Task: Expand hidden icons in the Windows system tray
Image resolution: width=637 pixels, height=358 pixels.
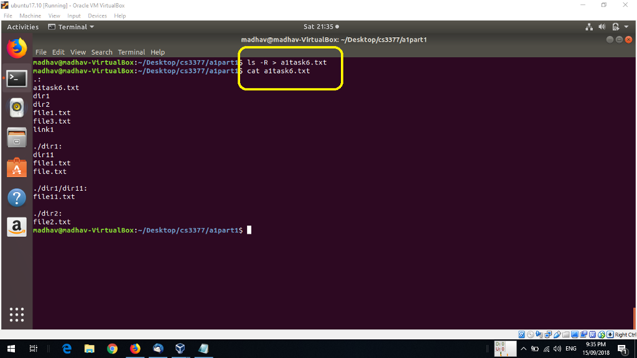Action: coord(523,349)
